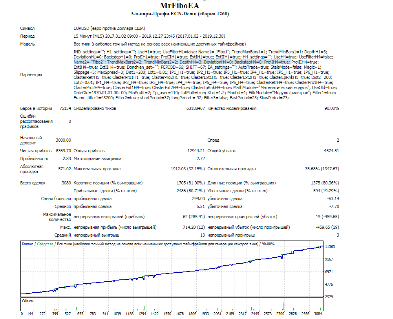Click the 'Альпари-Профи.ECN-Demo' server subtitle
393x319 pixels.
tap(179, 14)
